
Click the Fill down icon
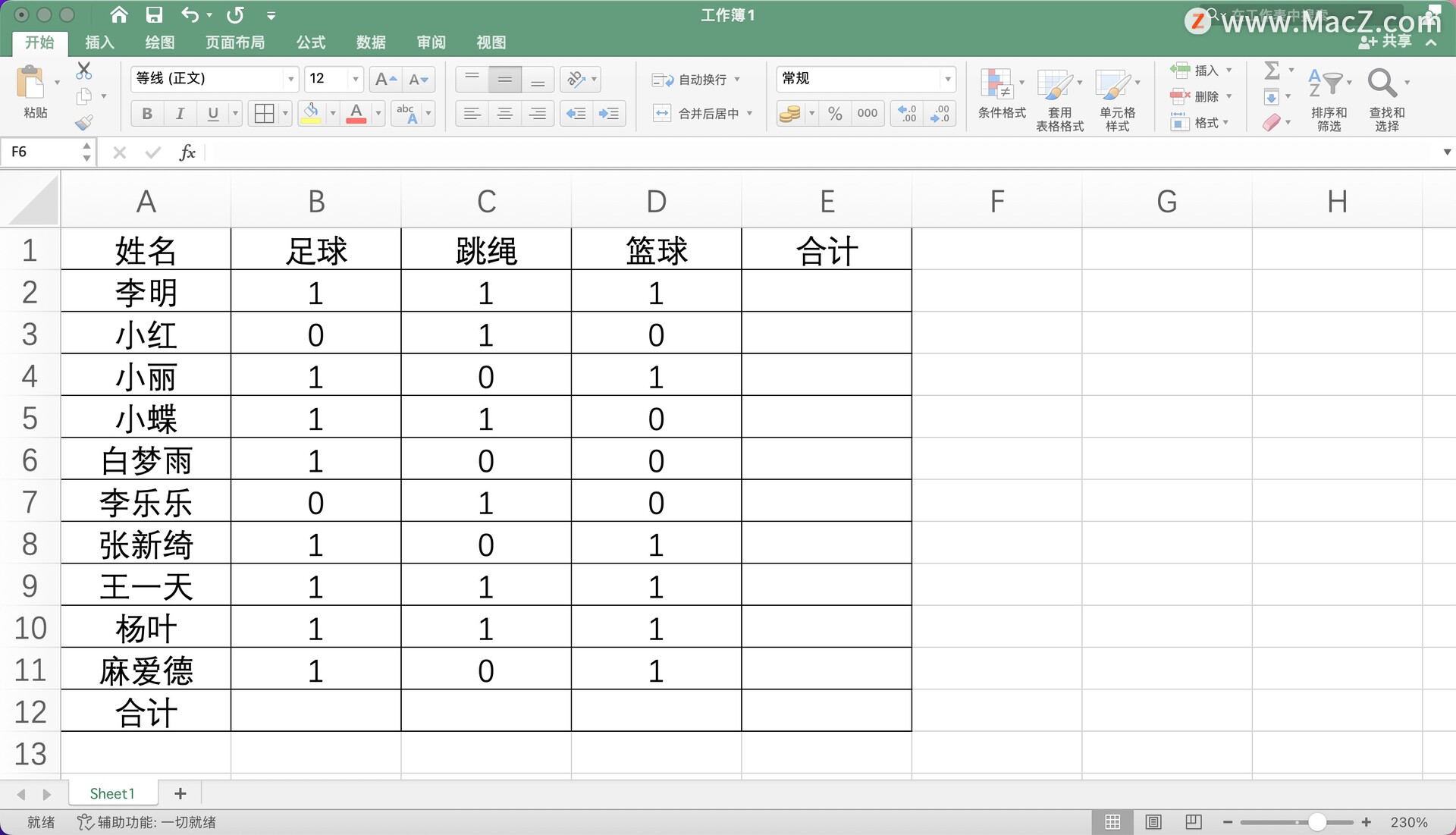coord(1272,96)
